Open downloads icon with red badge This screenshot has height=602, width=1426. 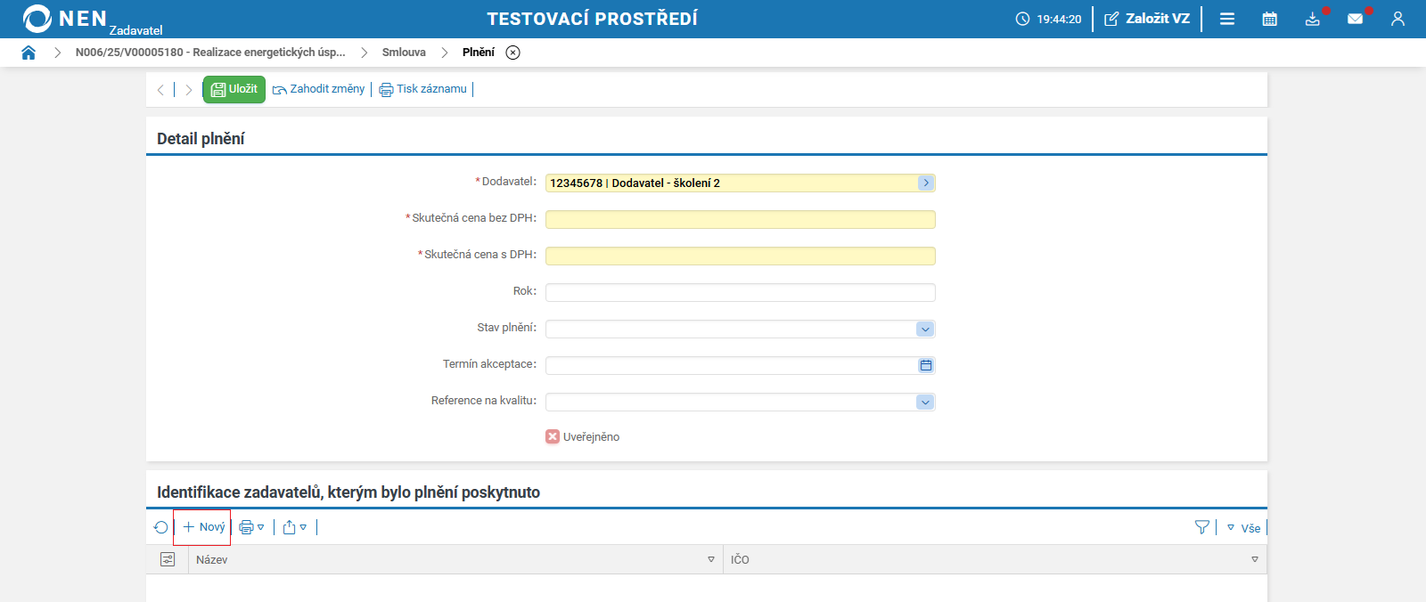pyautogui.click(x=1313, y=19)
